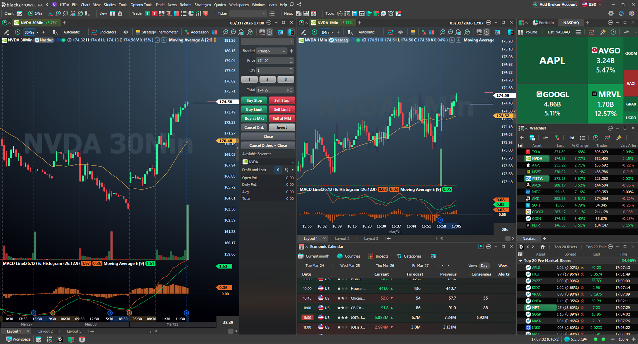Open the 30Min timeframe dropdown arrow

38,32
